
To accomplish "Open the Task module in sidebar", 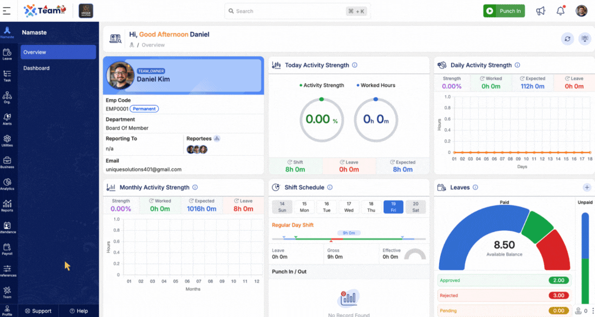I will 7,76.
